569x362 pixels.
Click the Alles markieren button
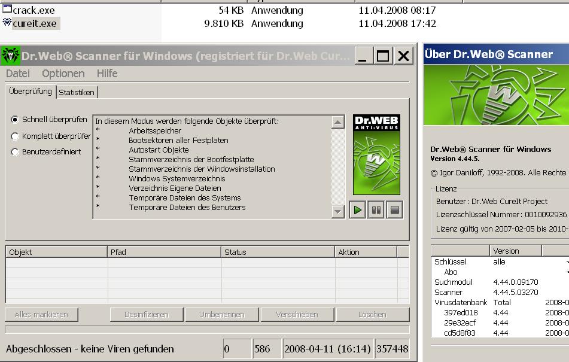[x=41, y=315]
